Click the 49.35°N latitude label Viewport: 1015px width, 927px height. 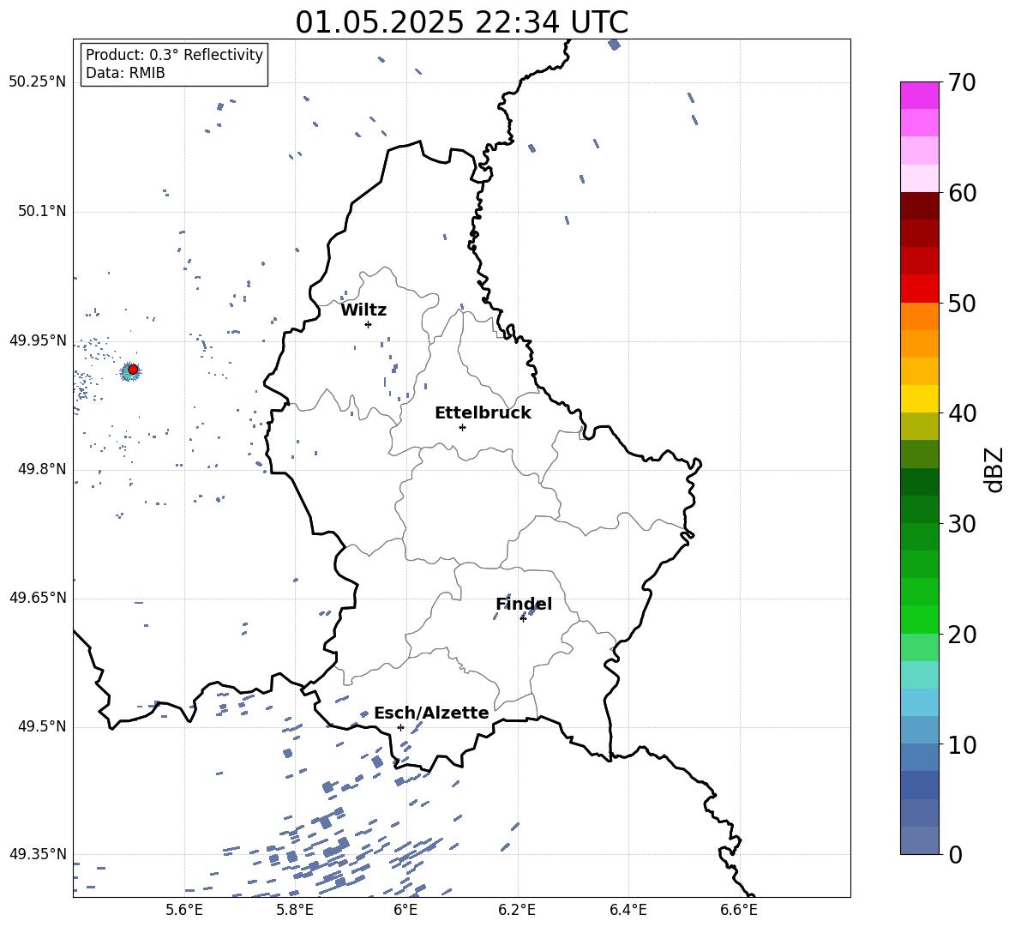click(x=38, y=854)
